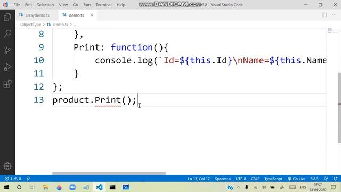This screenshot has width=341, height=192.
Task: Open the Explorer view in activity bar
Action: (7, 17)
